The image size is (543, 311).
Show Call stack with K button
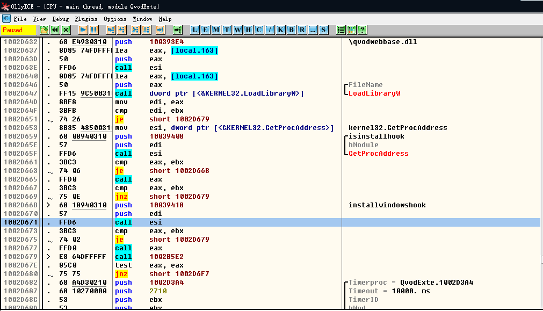point(280,30)
